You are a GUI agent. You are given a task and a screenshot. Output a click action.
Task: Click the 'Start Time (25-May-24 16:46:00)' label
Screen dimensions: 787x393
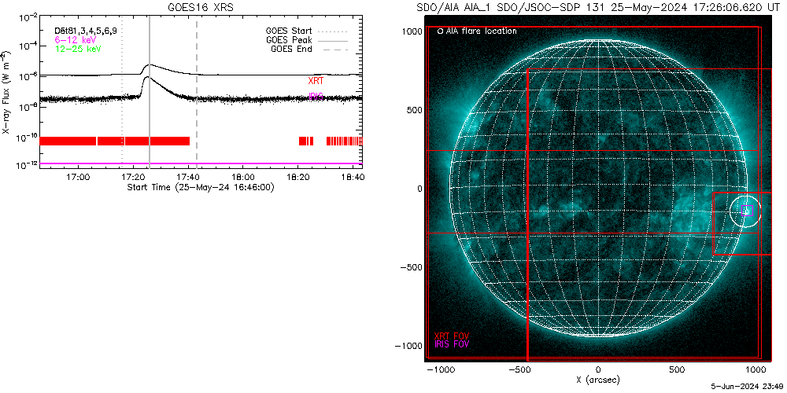[201, 186]
